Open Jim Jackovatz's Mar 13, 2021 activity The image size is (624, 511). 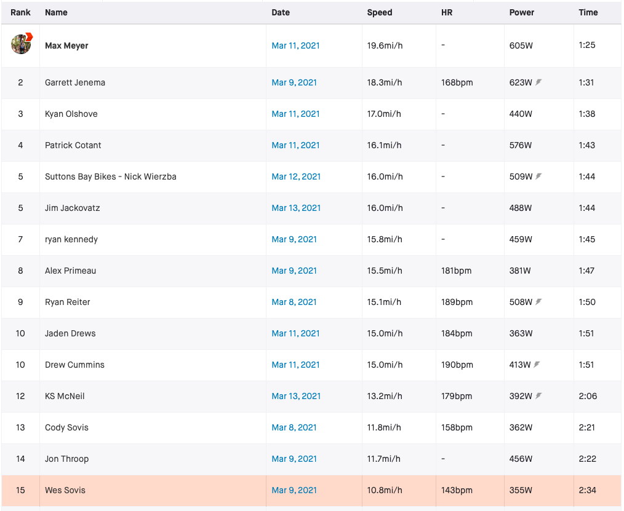(x=295, y=208)
